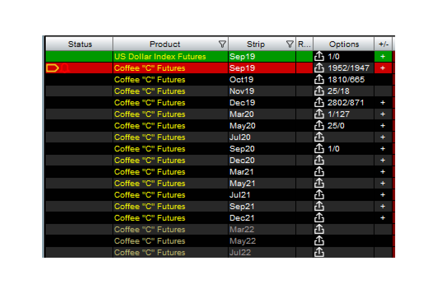
Task: Open options icon for Coffee Dec20 row
Action: pos(319,160)
